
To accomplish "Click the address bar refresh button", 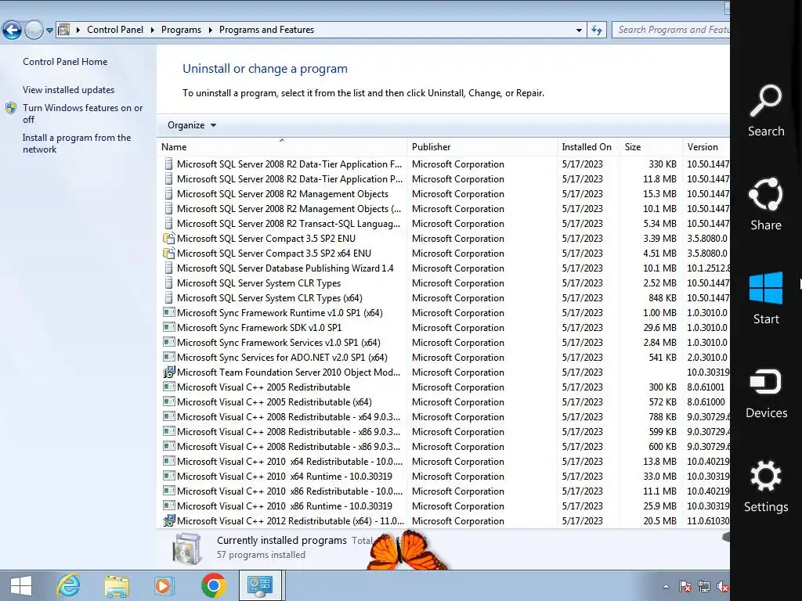I will point(596,31).
